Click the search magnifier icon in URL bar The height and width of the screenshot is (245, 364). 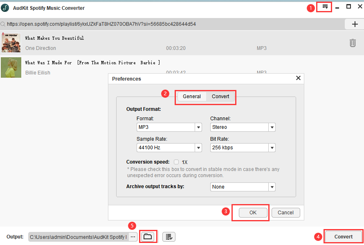pyautogui.click(x=3, y=24)
